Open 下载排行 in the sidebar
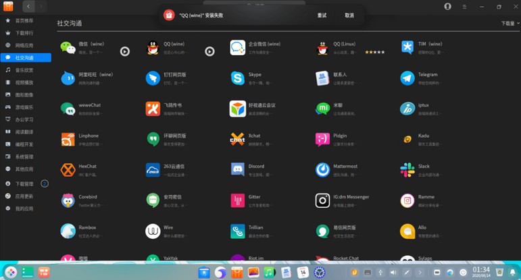Viewport: 521px width, 280px height. pos(25,33)
